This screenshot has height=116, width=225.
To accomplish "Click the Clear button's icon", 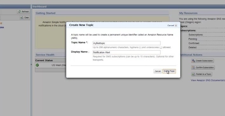I will point(22,18).
